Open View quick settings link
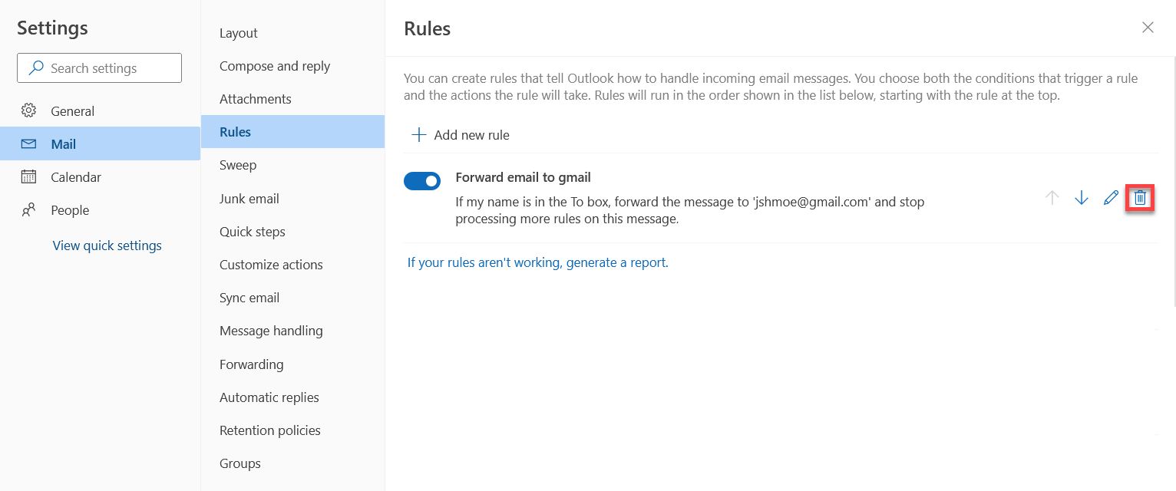Image resolution: width=1176 pixels, height=491 pixels. [107, 245]
